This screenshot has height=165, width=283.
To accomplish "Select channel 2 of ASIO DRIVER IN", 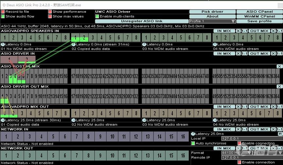I will 27,60.
